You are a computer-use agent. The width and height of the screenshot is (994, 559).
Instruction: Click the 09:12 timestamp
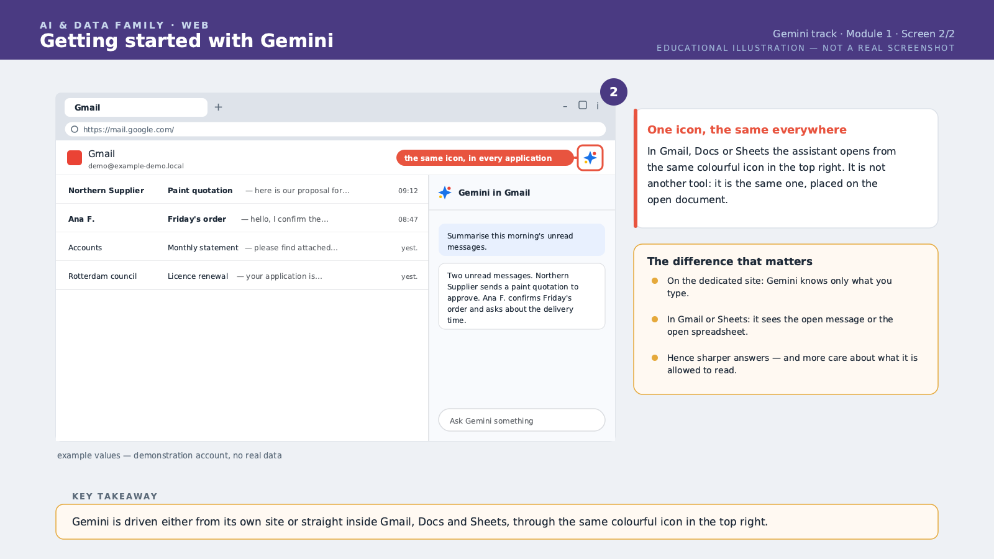click(408, 191)
